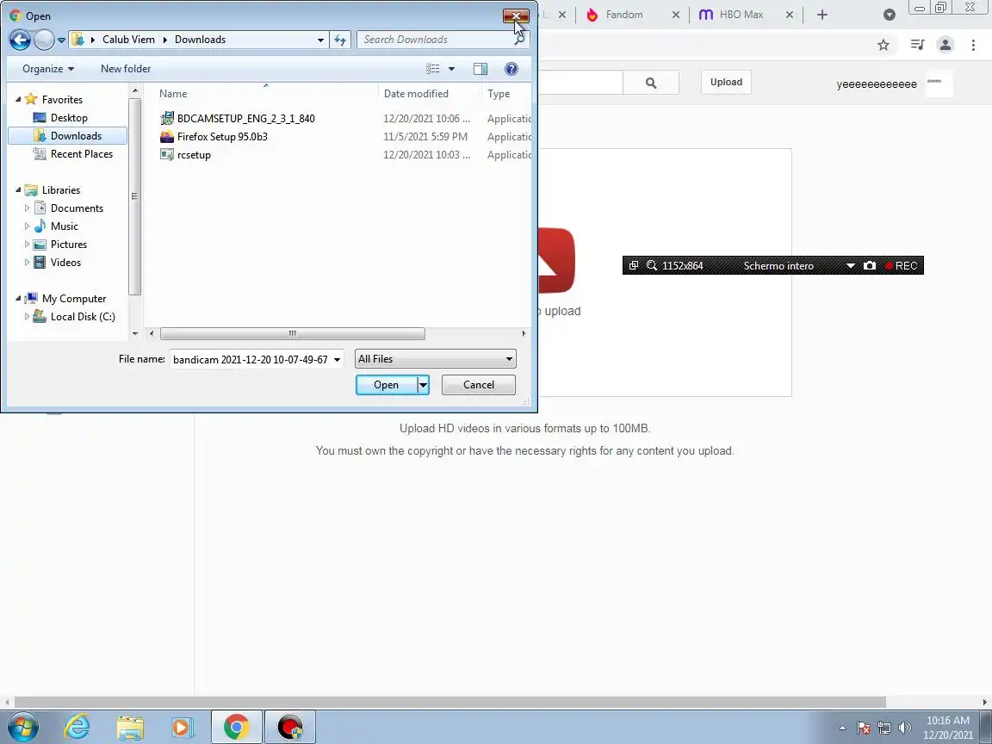The width and height of the screenshot is (992, 744).
Task: Select the rcsetup file
Action: (x=194, y=155)
